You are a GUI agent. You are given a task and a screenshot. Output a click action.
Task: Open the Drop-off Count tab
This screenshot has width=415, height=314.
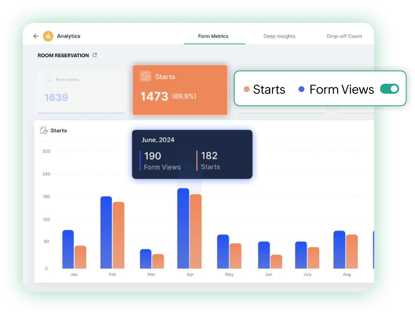[x=344, y=36]
